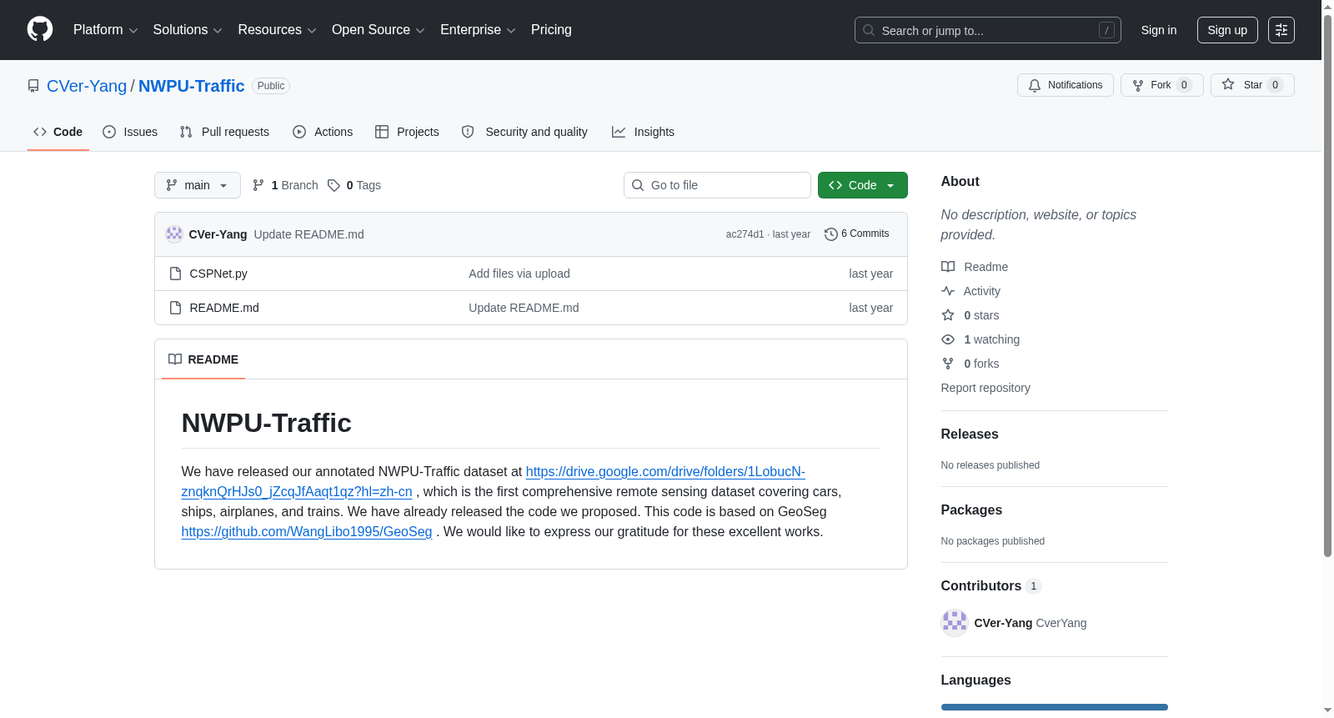Open the main branch selector dropdown
This screenshot has width=1334, height=718.
tap(198, 185)
